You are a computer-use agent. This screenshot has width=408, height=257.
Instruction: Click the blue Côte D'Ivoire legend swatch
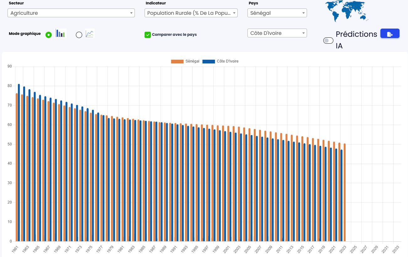[x=209, y=62]
